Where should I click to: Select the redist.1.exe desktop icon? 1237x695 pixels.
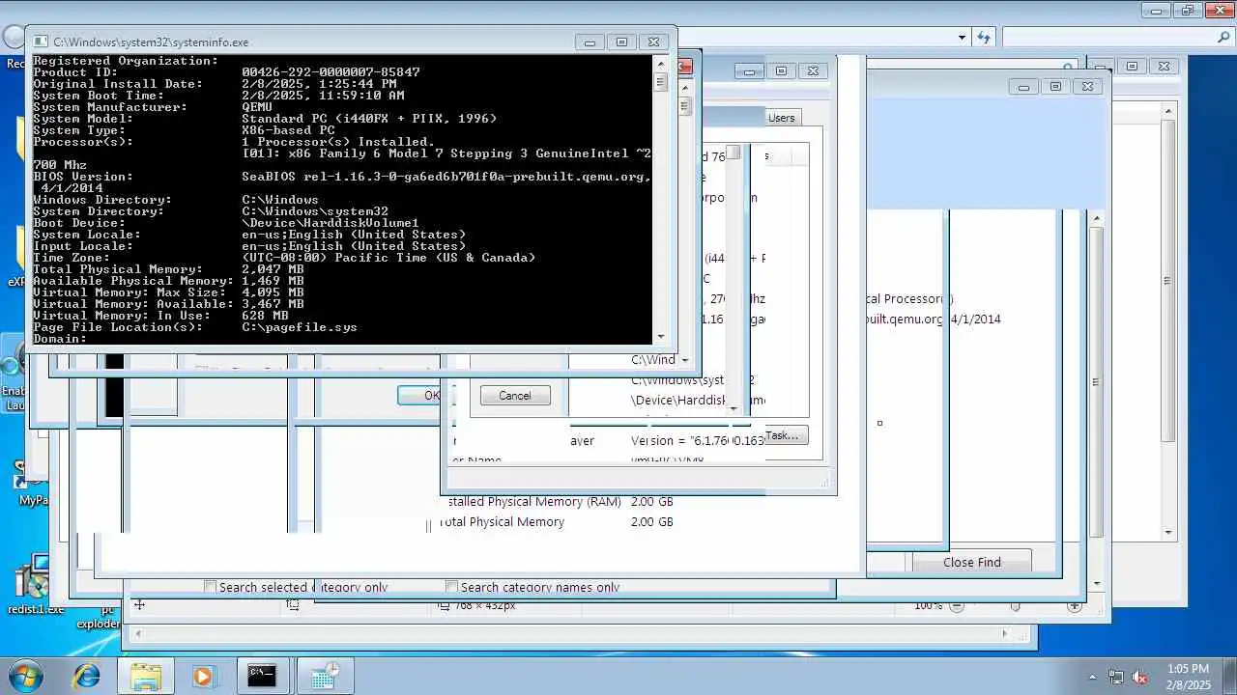pos(35,585)
